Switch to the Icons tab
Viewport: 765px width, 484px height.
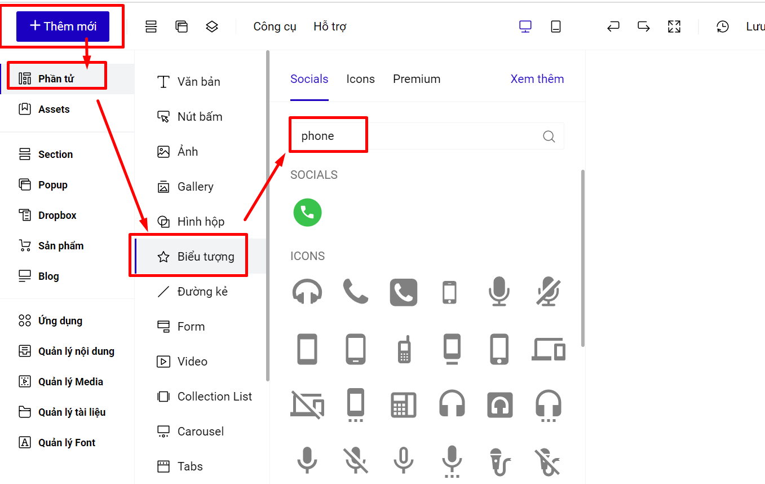360,79
